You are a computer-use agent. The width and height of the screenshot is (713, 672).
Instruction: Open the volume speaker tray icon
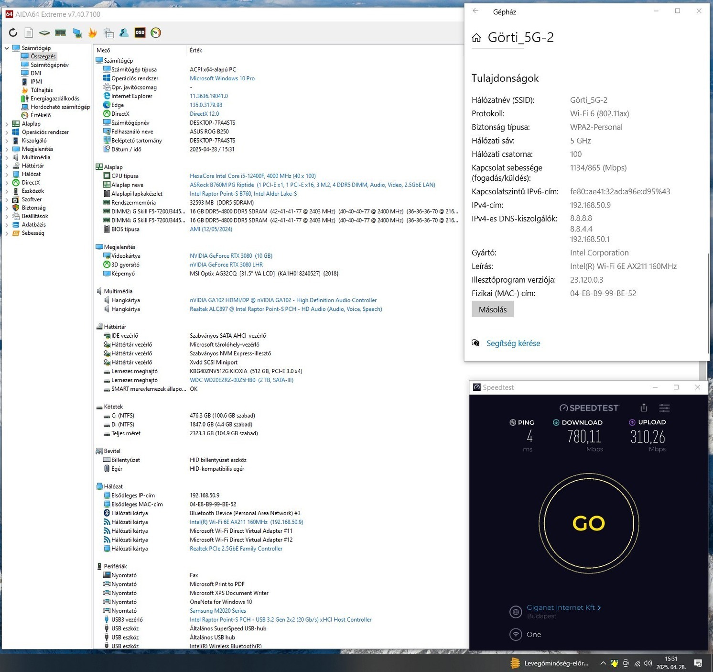(648, 663)
